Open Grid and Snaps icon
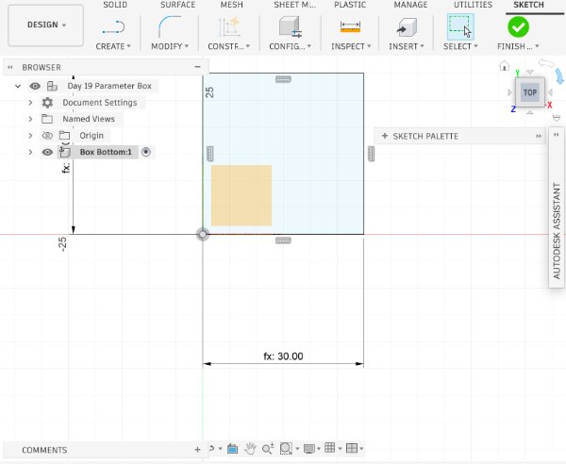 click(x=329, y=448)
